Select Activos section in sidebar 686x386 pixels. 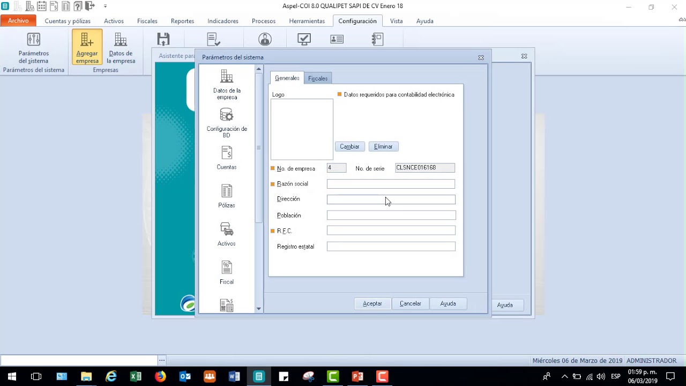click(227, 234)
